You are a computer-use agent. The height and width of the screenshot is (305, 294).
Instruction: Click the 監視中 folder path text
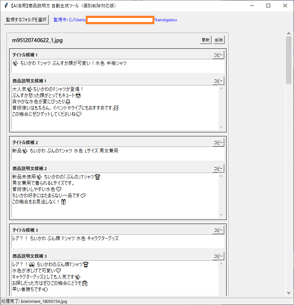pyautogui.click(x=115, y=20)
